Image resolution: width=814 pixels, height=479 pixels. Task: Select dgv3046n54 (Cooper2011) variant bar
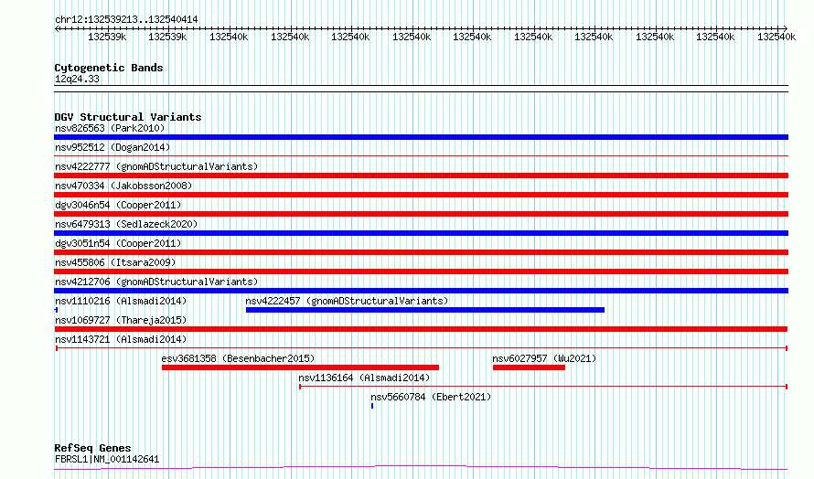421,214
